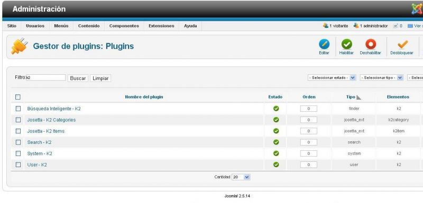
Task: Toggle enabled status of System - K2
Action: pyautogui.click(x=276, y=153)
